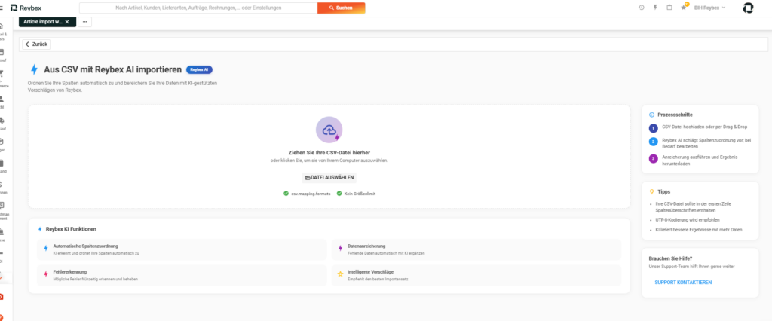Click the Prozessschritte info icon
Image resolution: width=772 pixels, height=321 pixels.
pyautogui.click(x=652, y=115)
